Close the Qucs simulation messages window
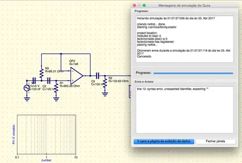The height and width of the screenshot is (163, 242). click(134, 5)
